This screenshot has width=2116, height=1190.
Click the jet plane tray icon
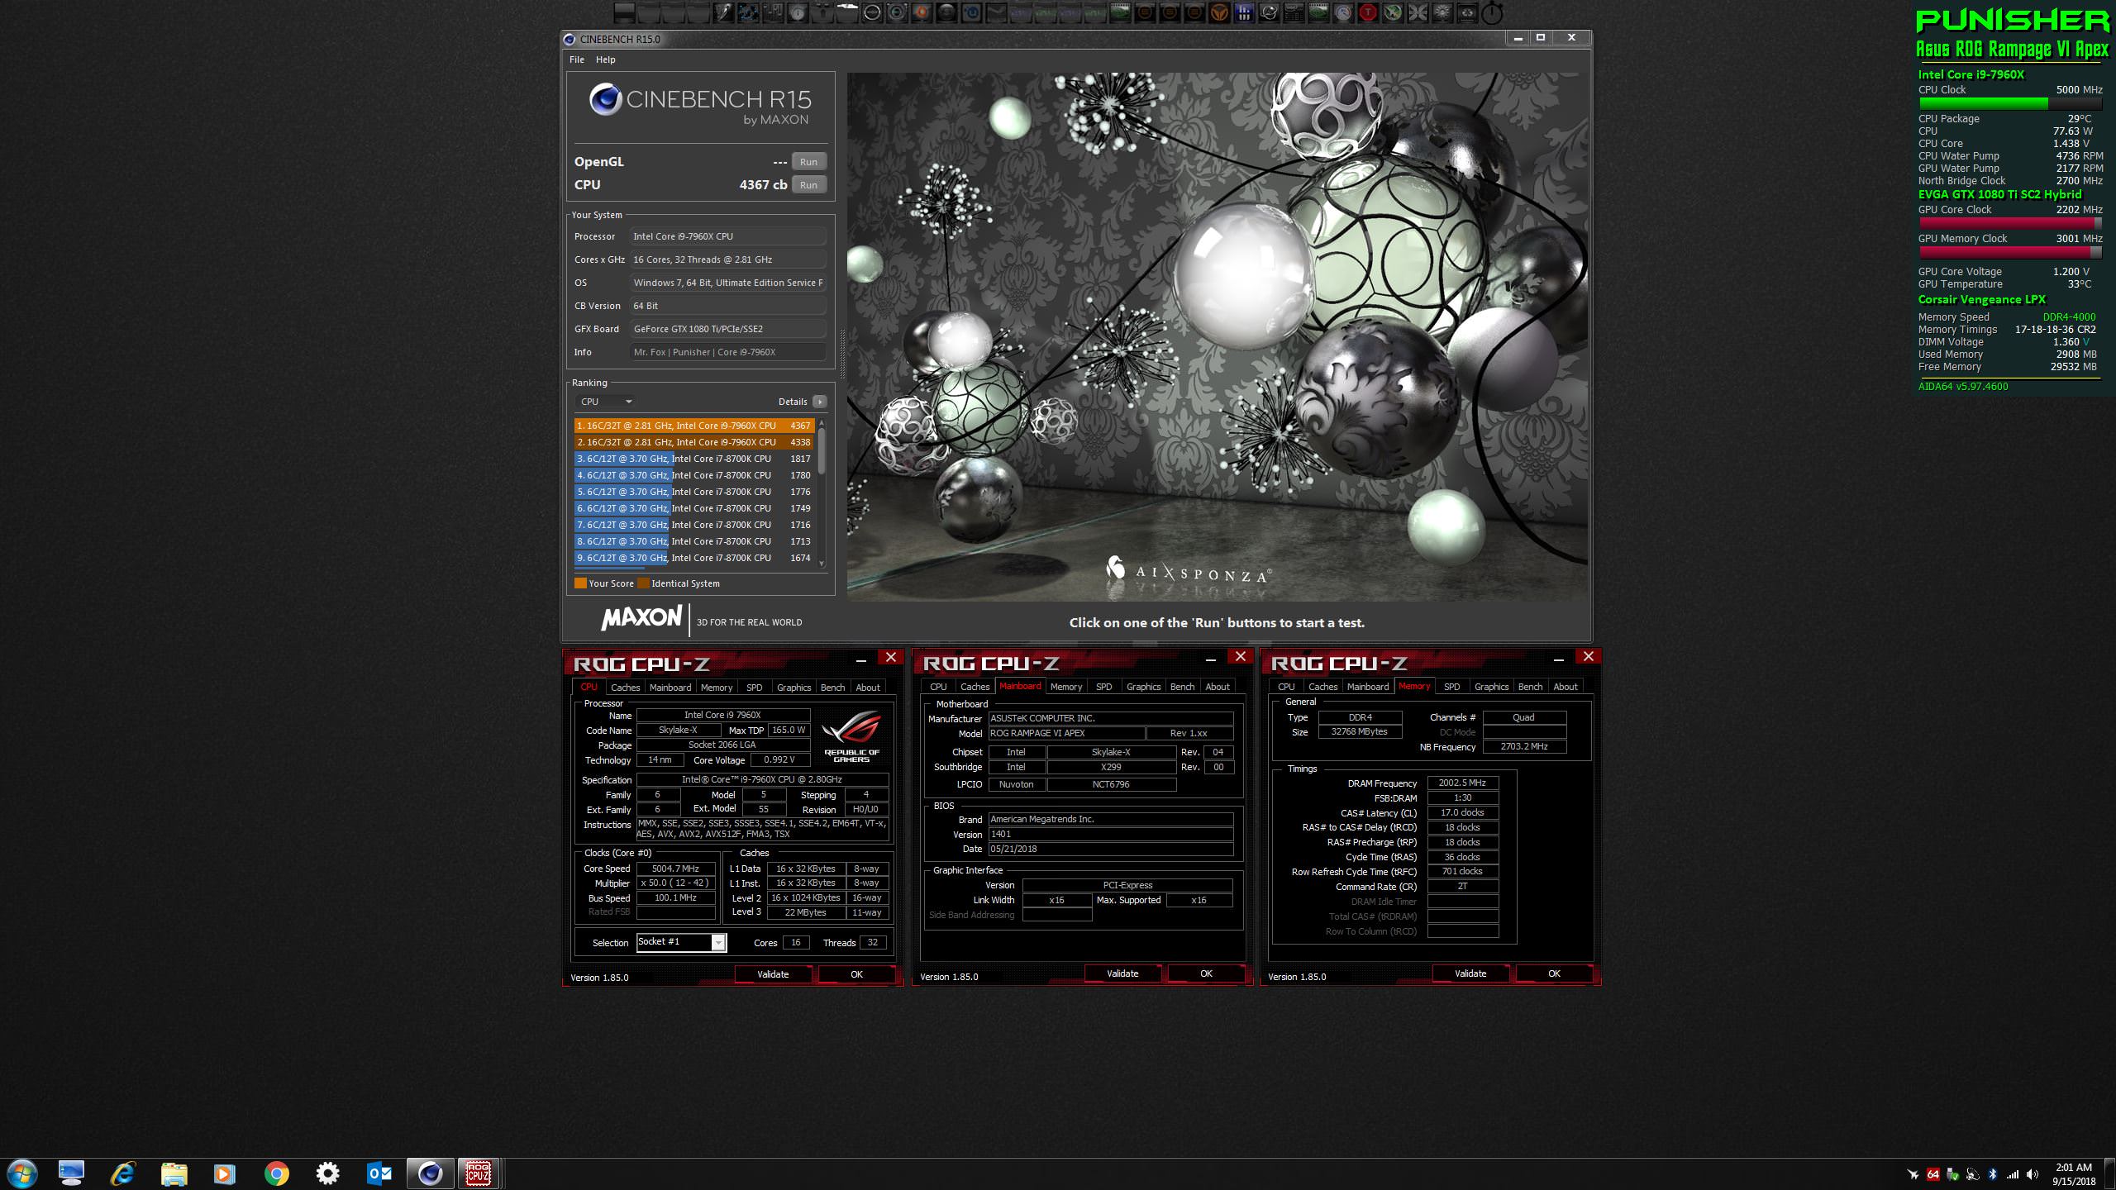pyautogui.click(x=1913, y=1174)
